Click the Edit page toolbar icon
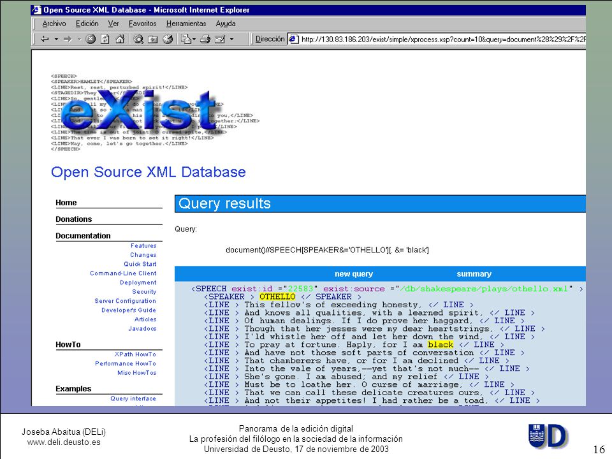 pyautogui.click(x=220, y=39)
